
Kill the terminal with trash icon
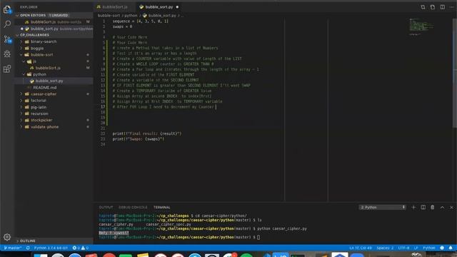coord(433,207)
